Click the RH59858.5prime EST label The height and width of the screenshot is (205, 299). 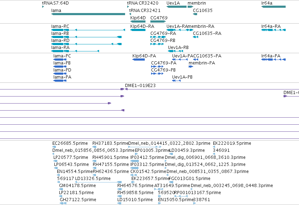[x=135, y=193]
